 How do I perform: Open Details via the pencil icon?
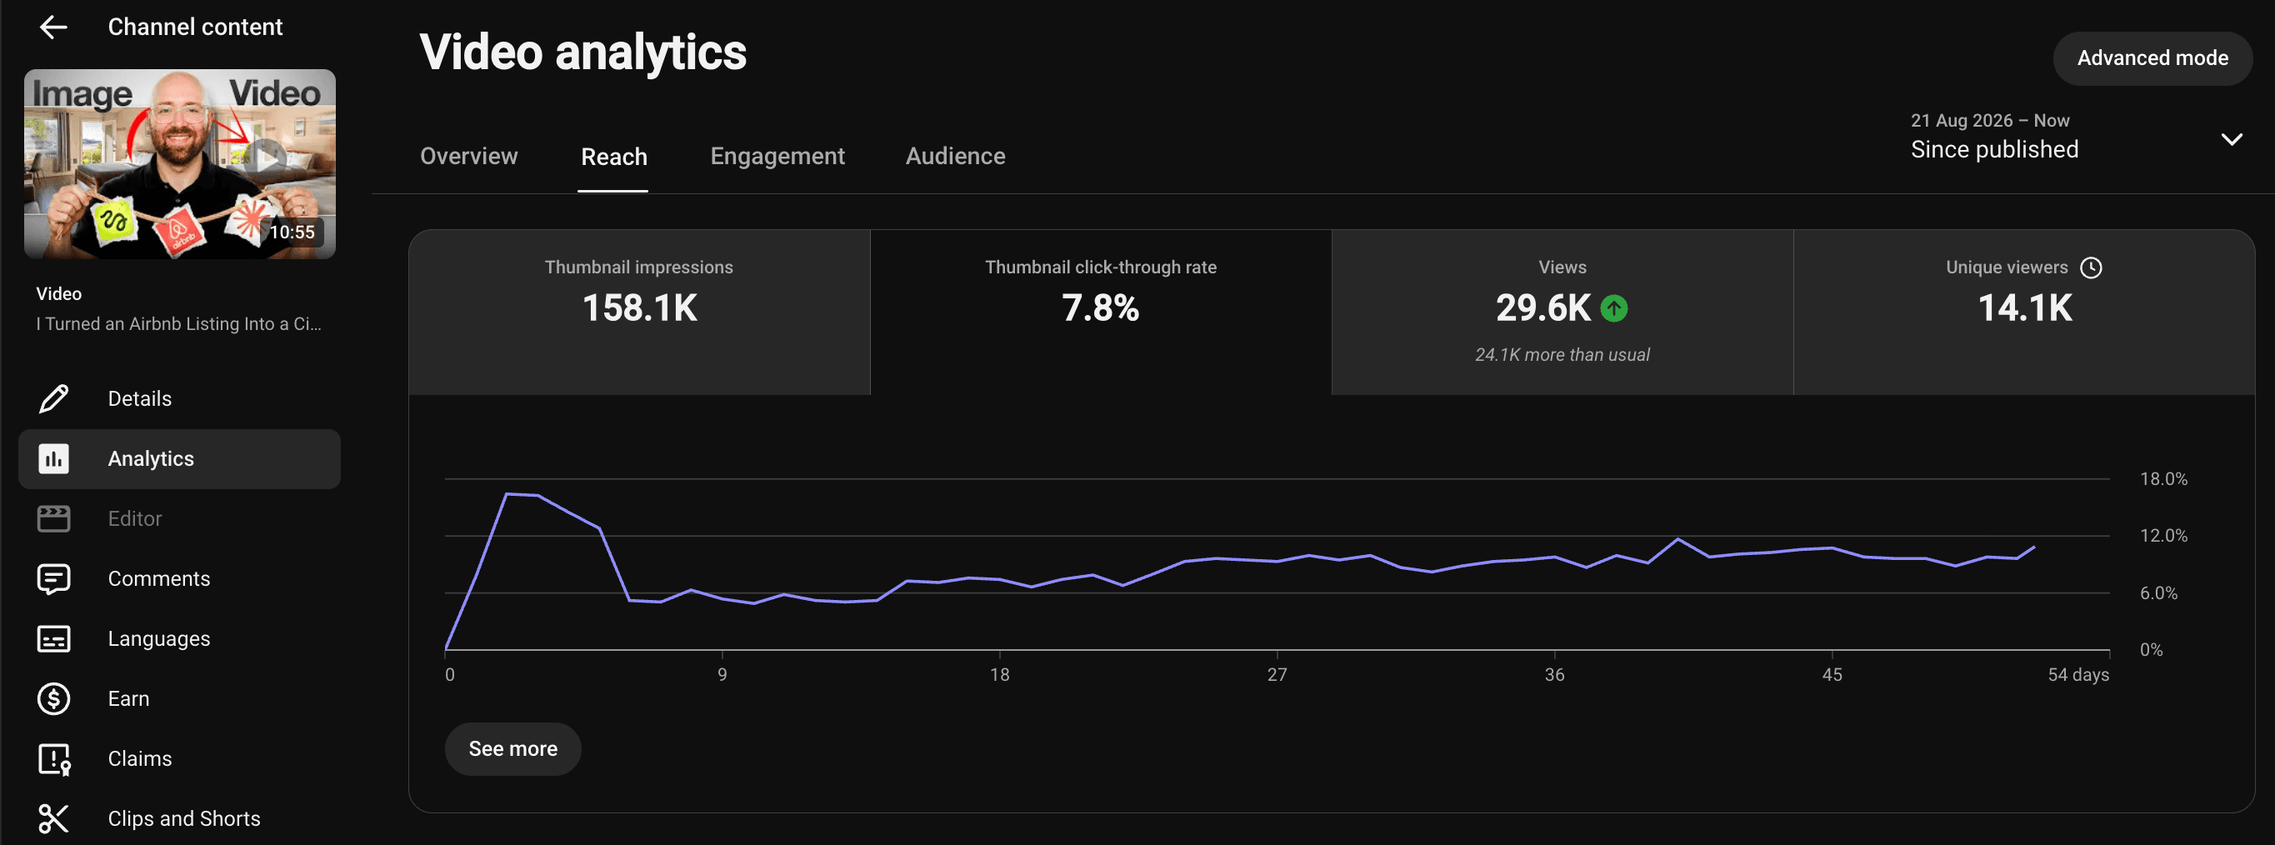coord(54,399)
